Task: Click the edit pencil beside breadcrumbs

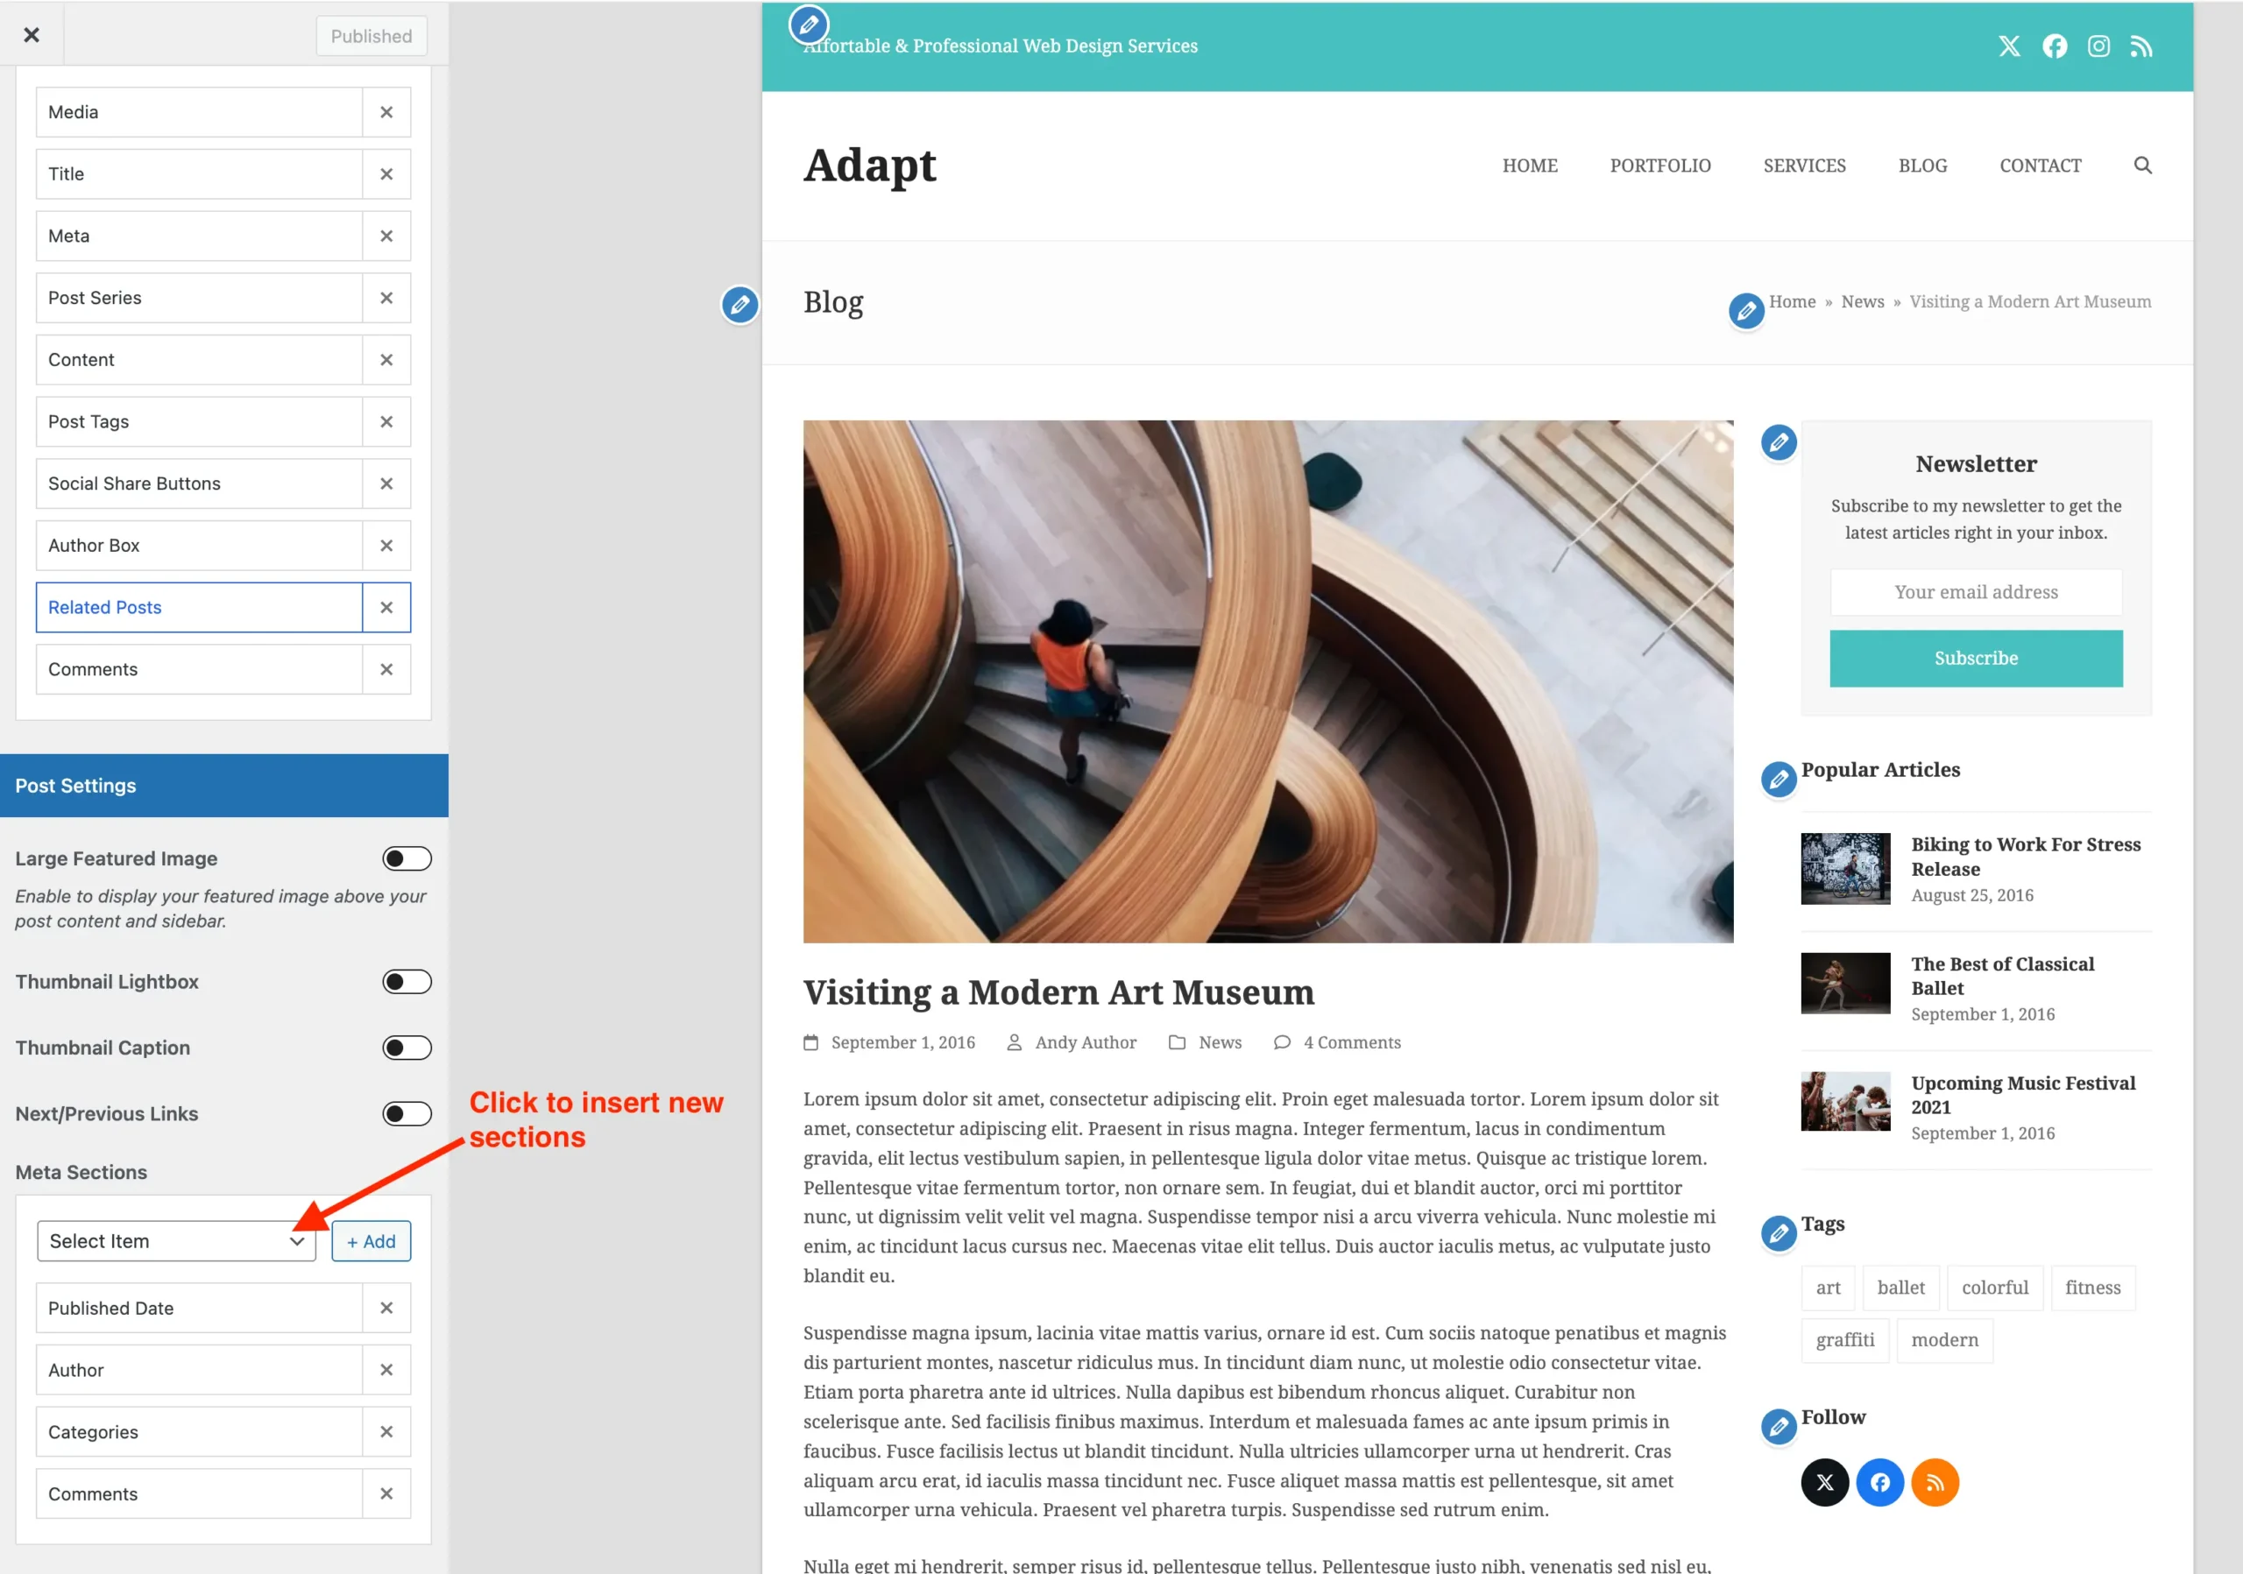Action: [x=1745, y=312]
